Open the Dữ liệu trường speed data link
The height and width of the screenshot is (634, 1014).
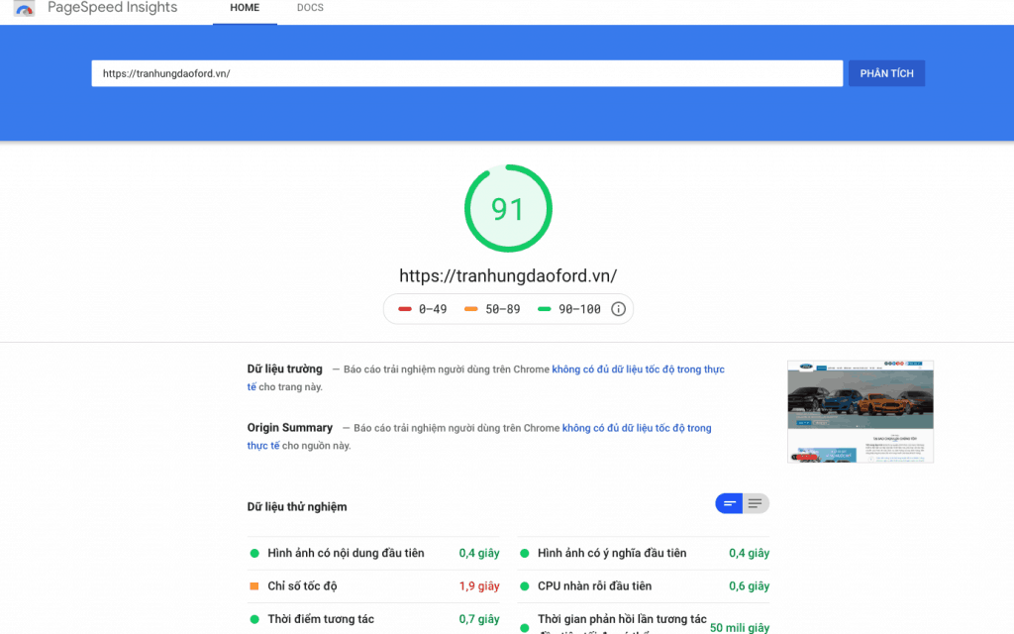click(x=638, y=370)
